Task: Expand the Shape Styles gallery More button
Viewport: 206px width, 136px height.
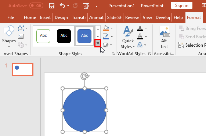Action: point(98,43)
